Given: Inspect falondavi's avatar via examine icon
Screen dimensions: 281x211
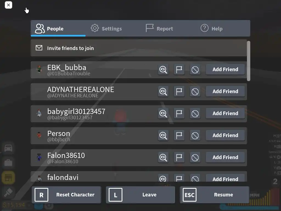Looking at the screenshot, I should pos(163,178).
